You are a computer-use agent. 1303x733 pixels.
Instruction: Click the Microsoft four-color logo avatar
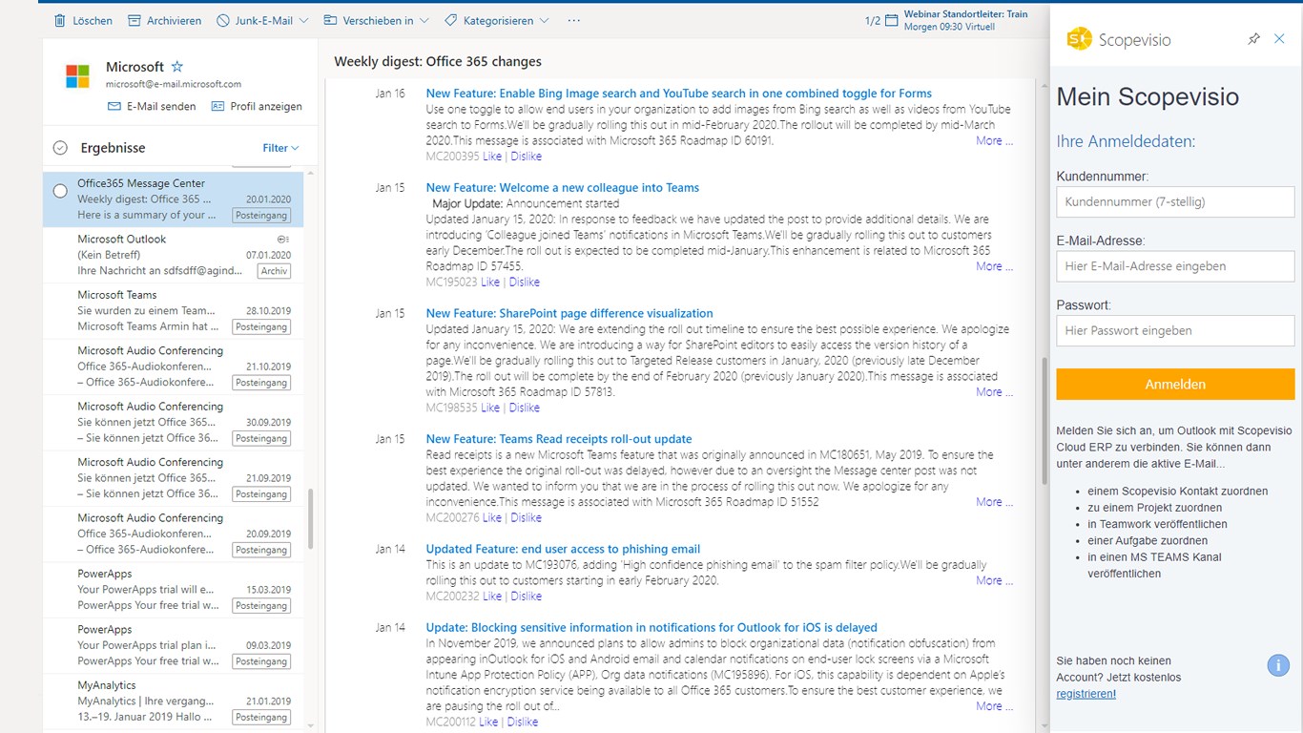(77, 76)
